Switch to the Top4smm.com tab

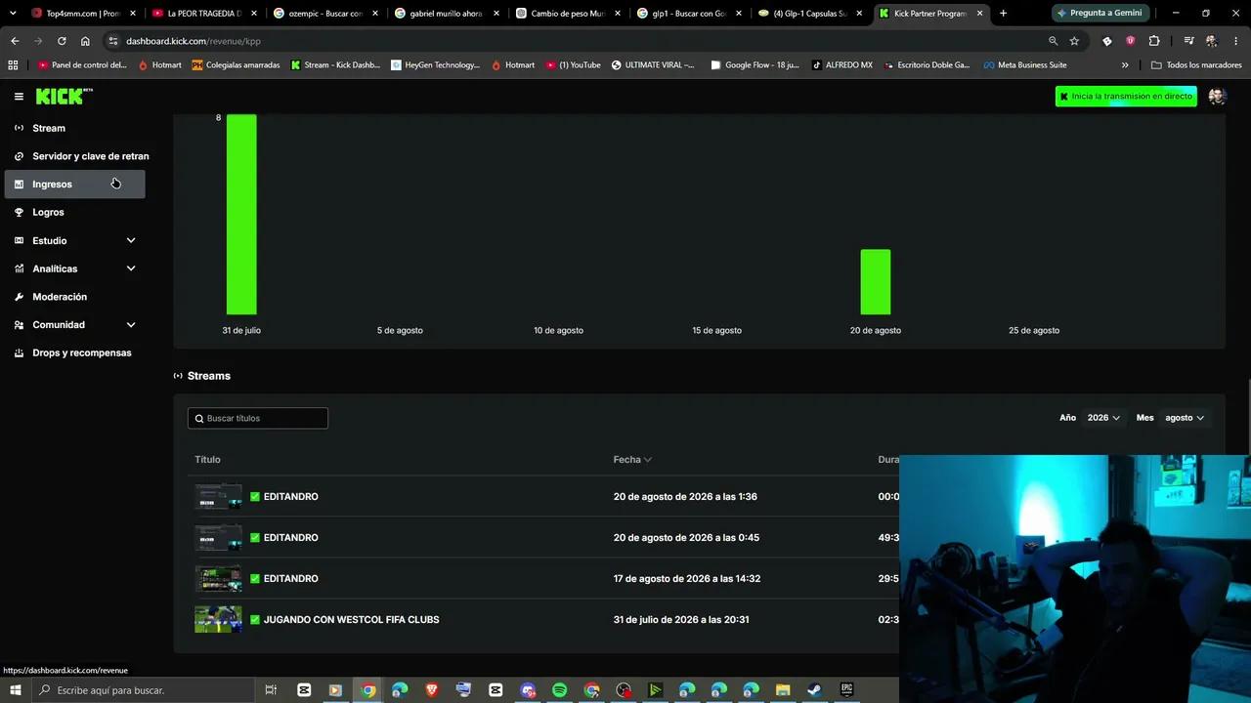(83, 14)
